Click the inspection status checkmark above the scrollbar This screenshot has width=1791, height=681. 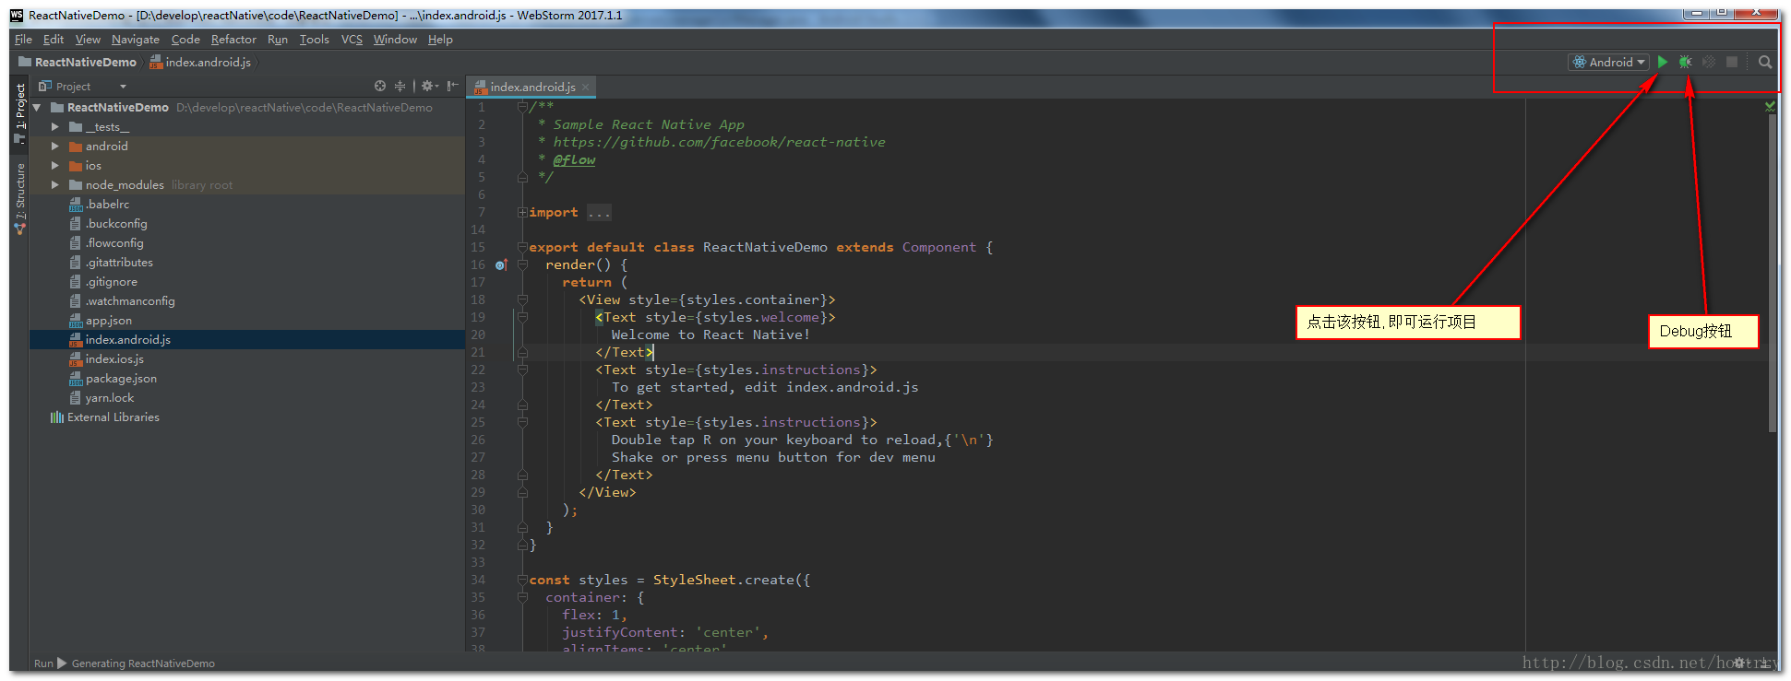pos(1770,106)
